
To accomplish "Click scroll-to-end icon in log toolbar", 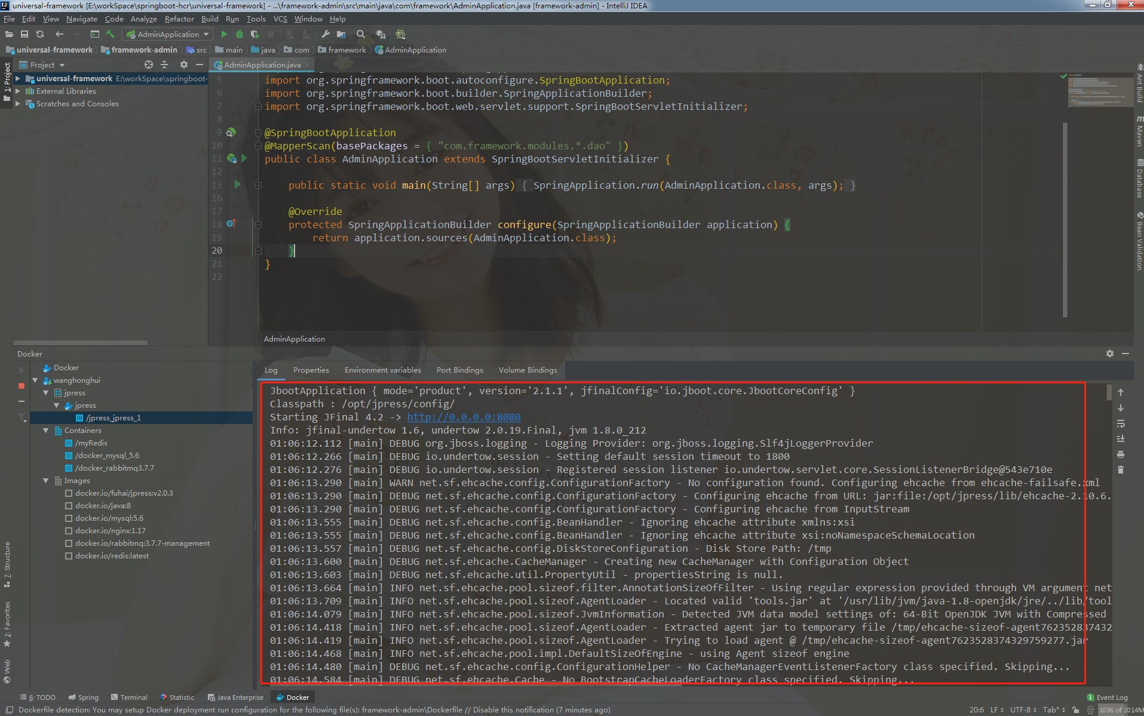I will [1121, 439].
